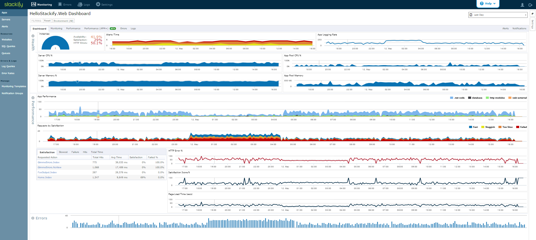The width and height of the screenshot is (536, 240).
Task: Click the pin icon beside date range
Action: coord(532,14)
